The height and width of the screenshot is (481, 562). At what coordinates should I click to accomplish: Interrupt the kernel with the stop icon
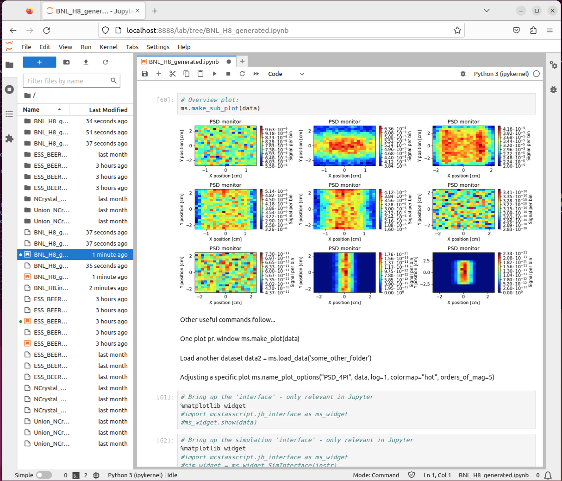click(228, 74)
